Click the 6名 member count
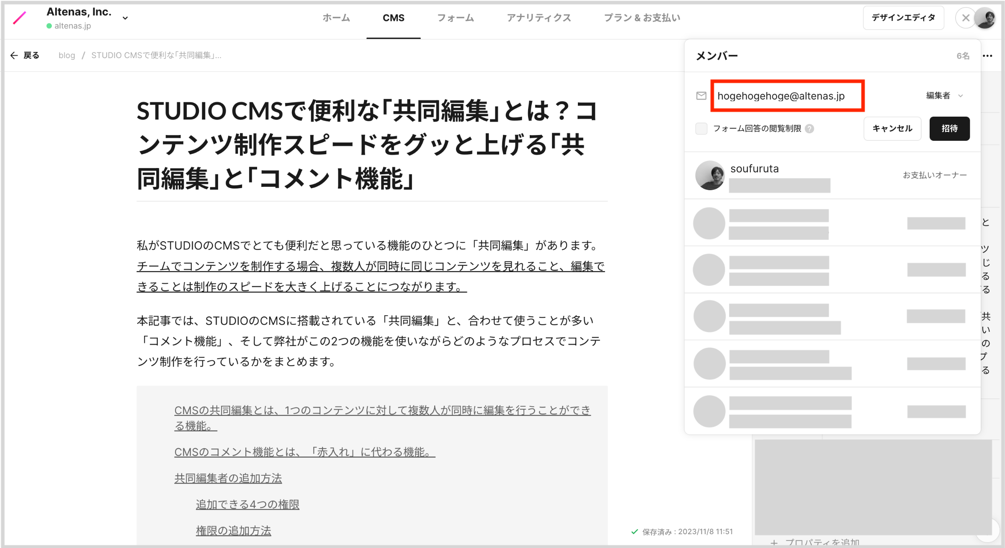The image size is (1005, 548). coord(963,56)
